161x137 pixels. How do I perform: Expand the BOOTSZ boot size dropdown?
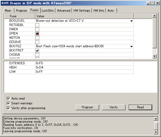coord(131,46)
